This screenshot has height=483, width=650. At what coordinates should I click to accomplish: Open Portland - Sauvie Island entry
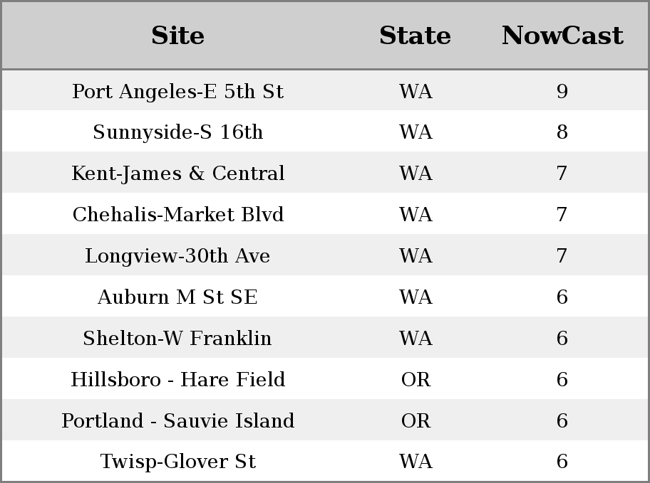point(177,420)
